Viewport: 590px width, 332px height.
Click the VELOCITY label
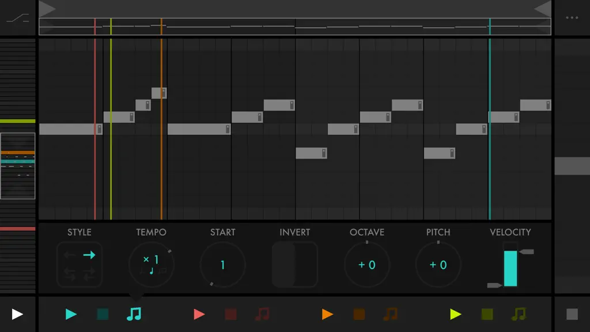point(510,232)
